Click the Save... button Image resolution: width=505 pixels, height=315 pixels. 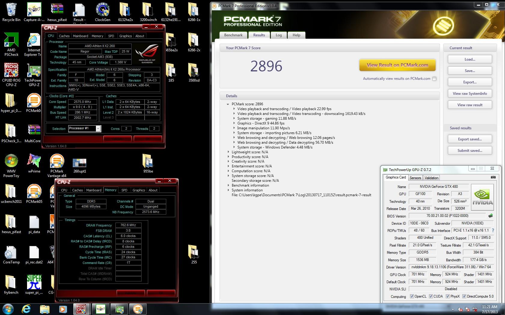coord(470,71)
